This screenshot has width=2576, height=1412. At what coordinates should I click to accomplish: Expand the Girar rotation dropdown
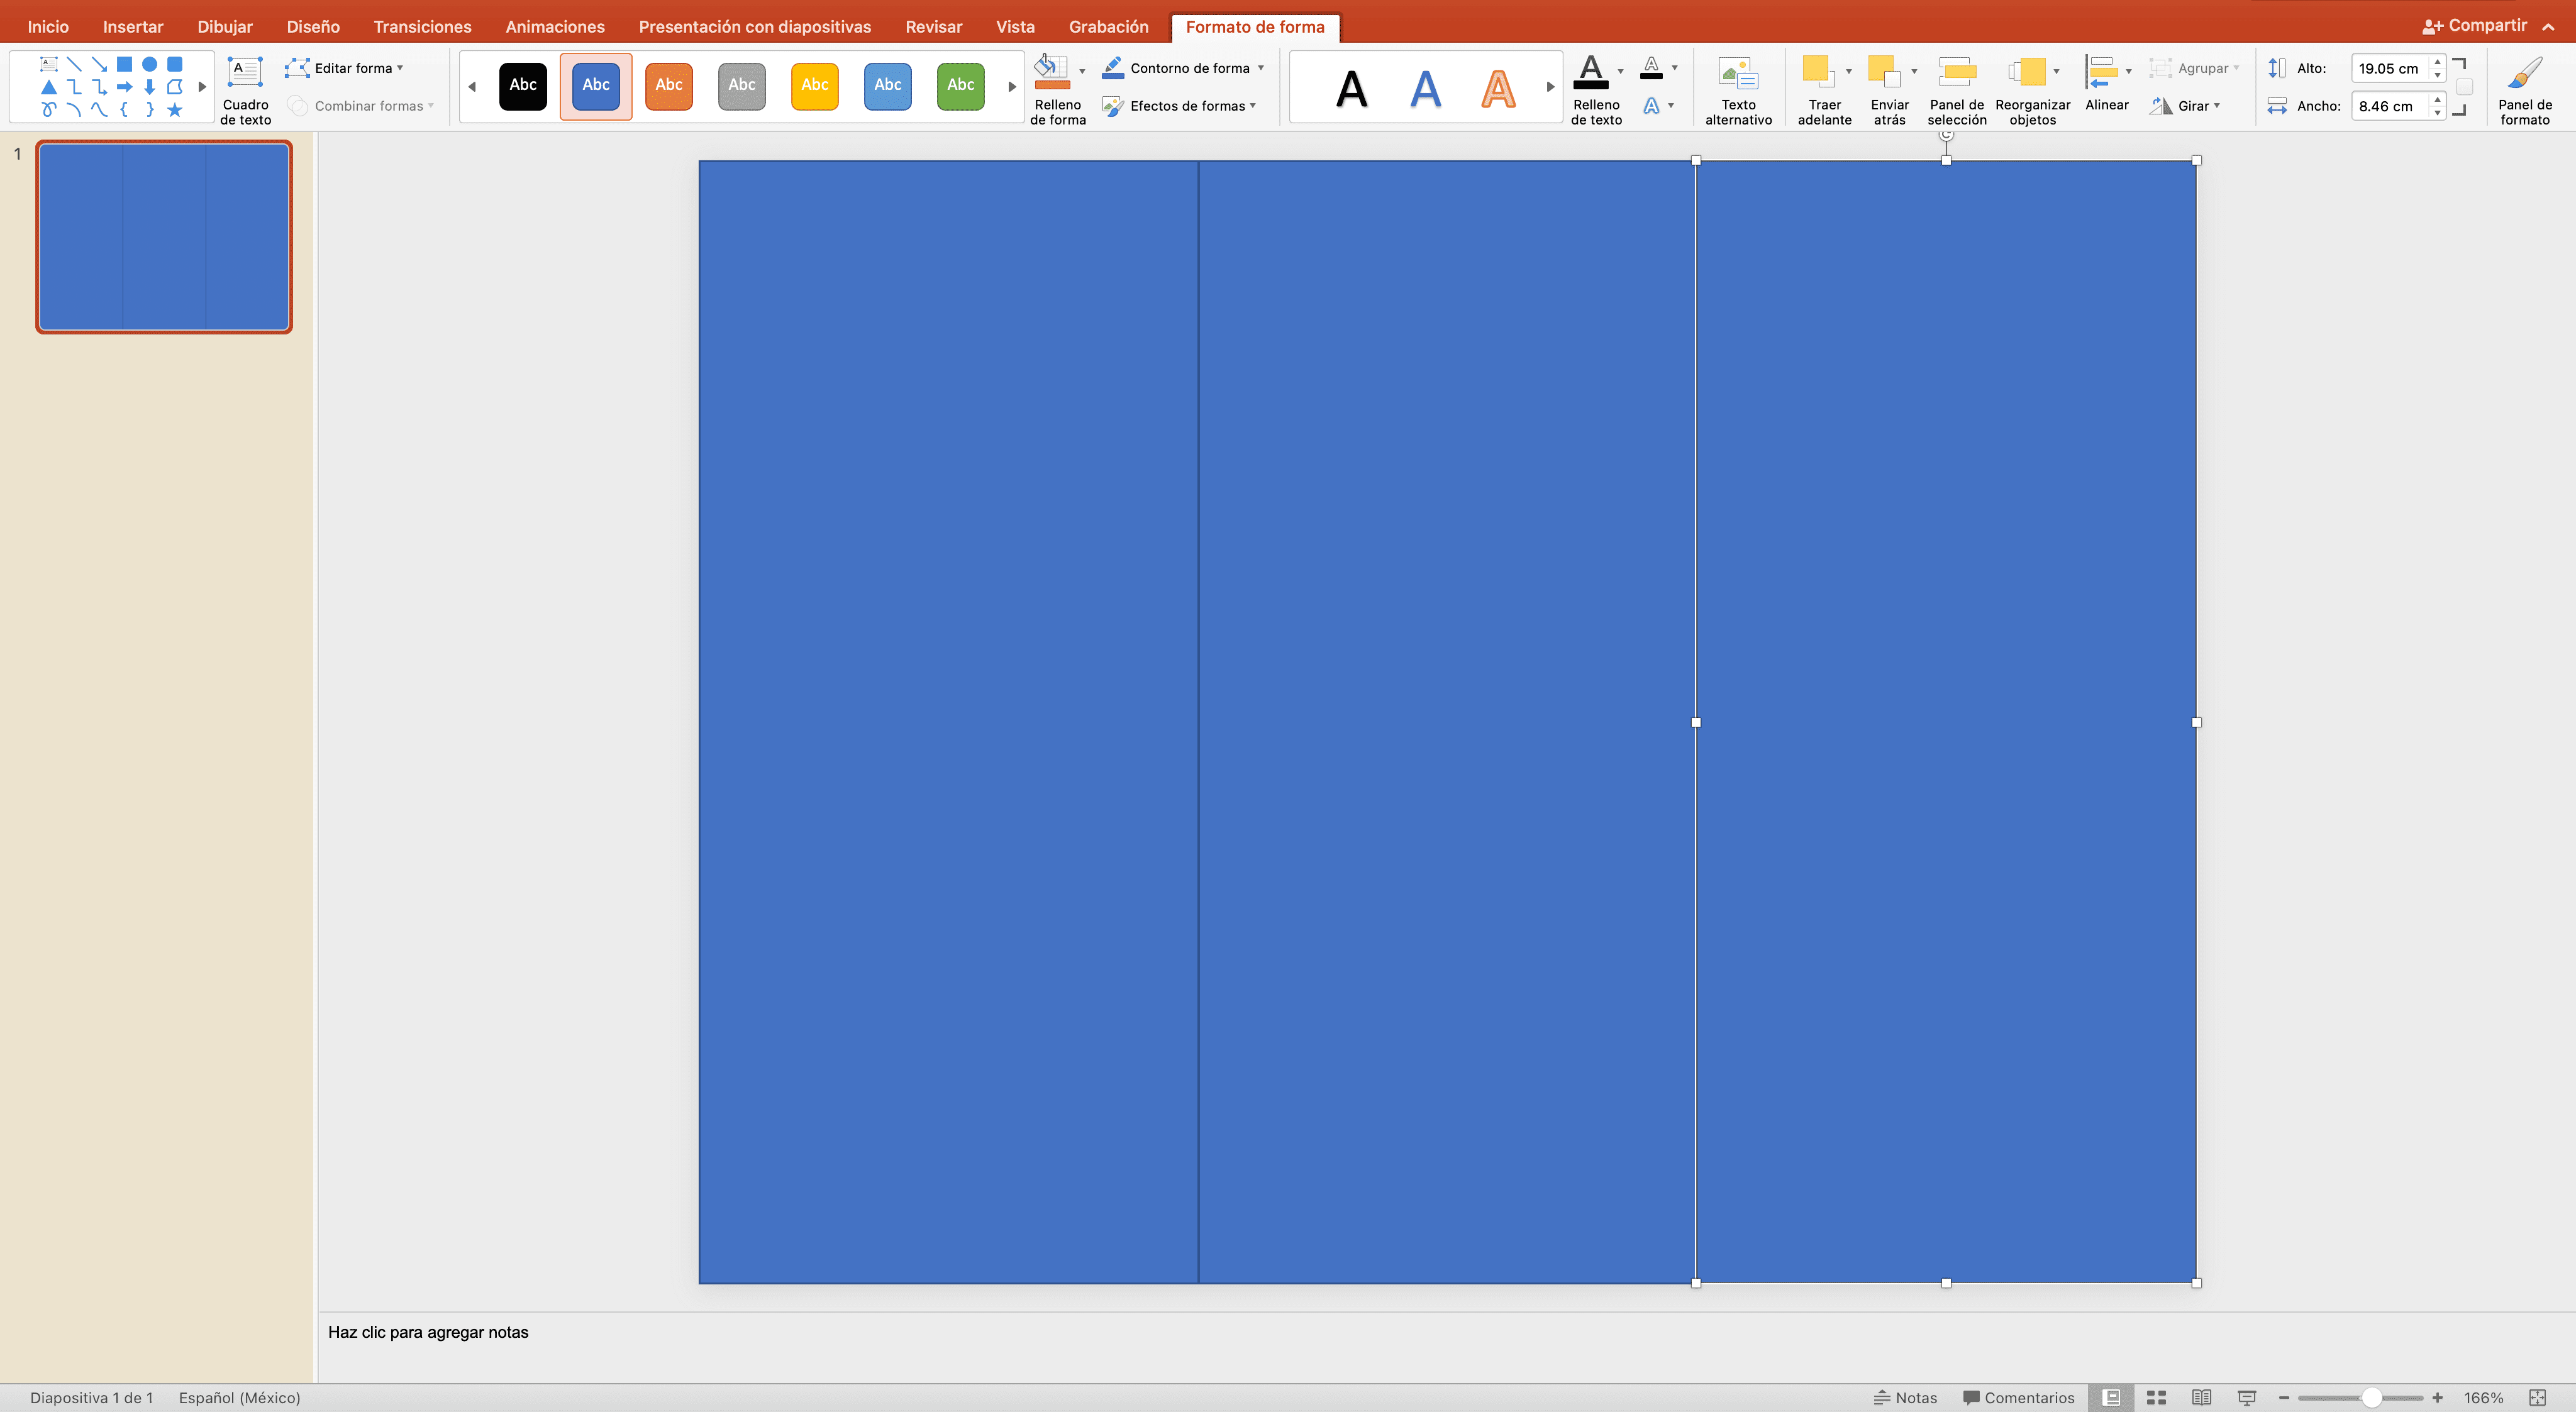[2216, 106]
